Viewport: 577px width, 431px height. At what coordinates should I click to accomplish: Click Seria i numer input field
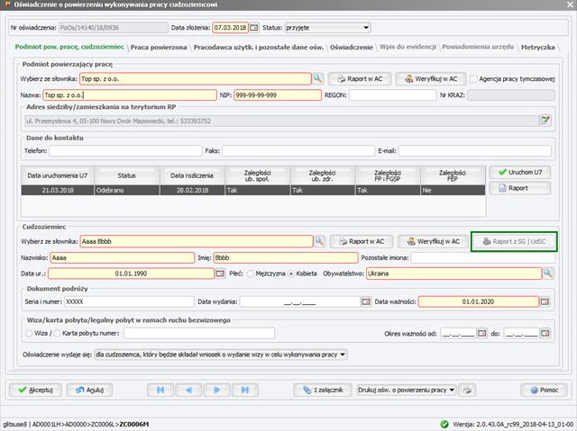tap(129, 301)
